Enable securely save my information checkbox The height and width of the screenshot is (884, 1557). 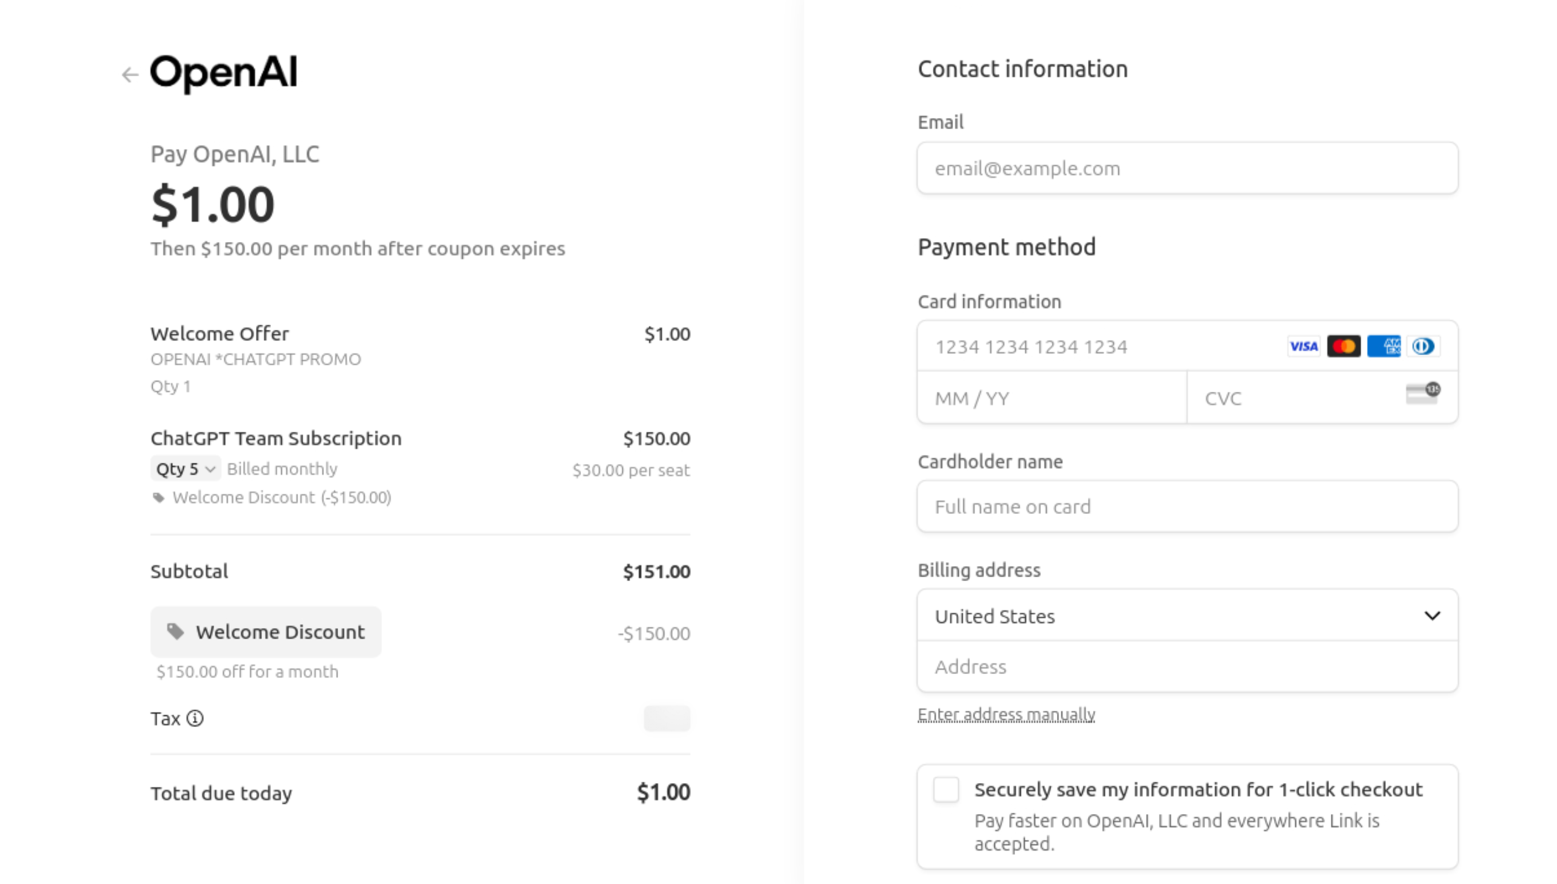(x=946, y=790)
